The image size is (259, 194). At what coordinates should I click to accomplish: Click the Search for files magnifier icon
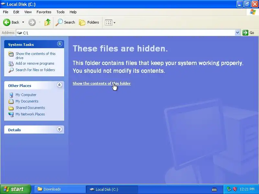(x=11, y=70)
